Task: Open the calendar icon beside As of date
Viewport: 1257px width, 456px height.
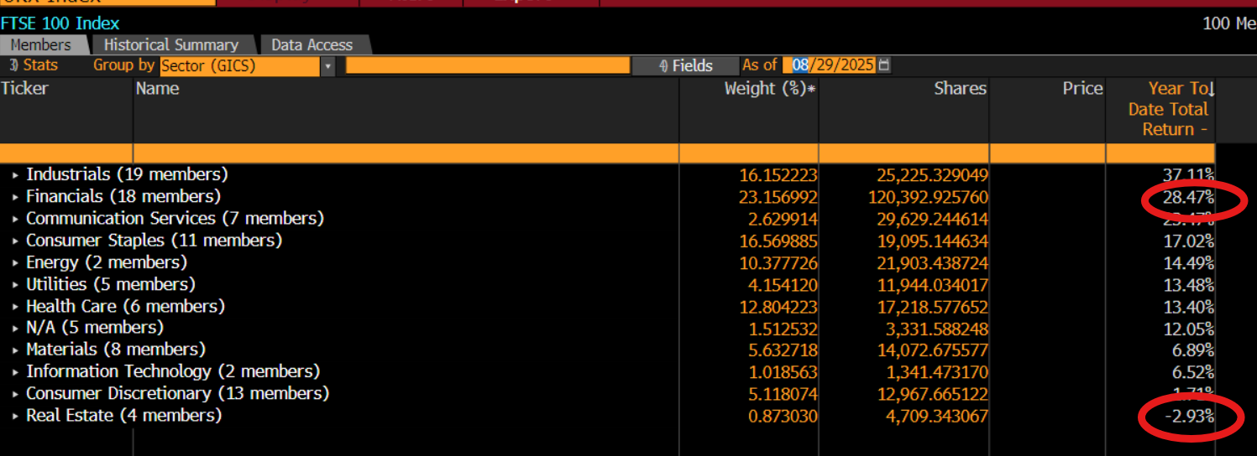Action: click(x=884, y=65)
